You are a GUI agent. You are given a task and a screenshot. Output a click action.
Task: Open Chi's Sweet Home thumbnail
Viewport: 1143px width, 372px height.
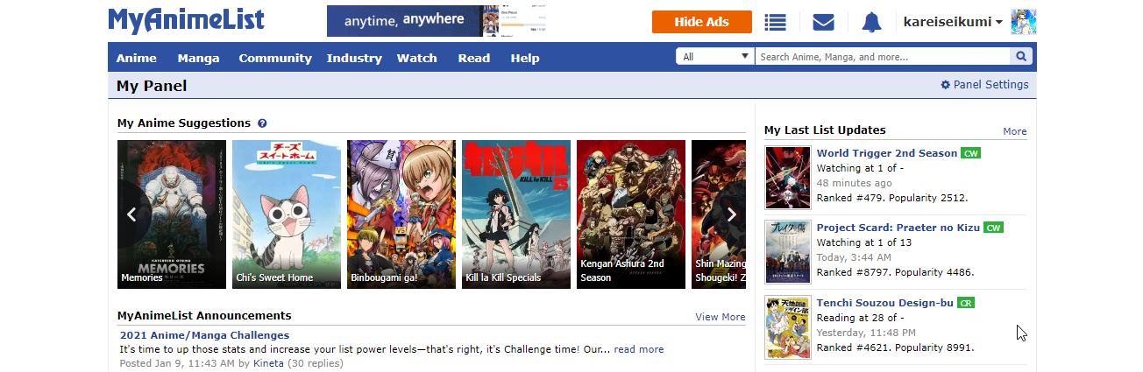click(287, 214)
